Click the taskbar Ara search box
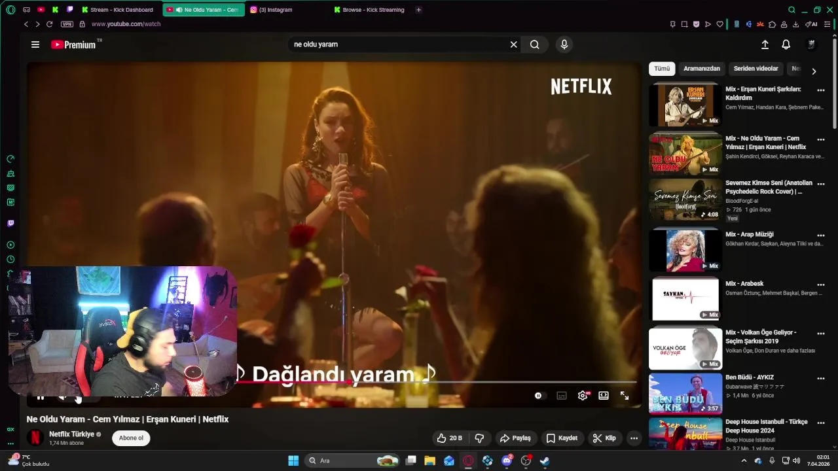The height and width of the screenshot is (471, 838). (354, 461)
